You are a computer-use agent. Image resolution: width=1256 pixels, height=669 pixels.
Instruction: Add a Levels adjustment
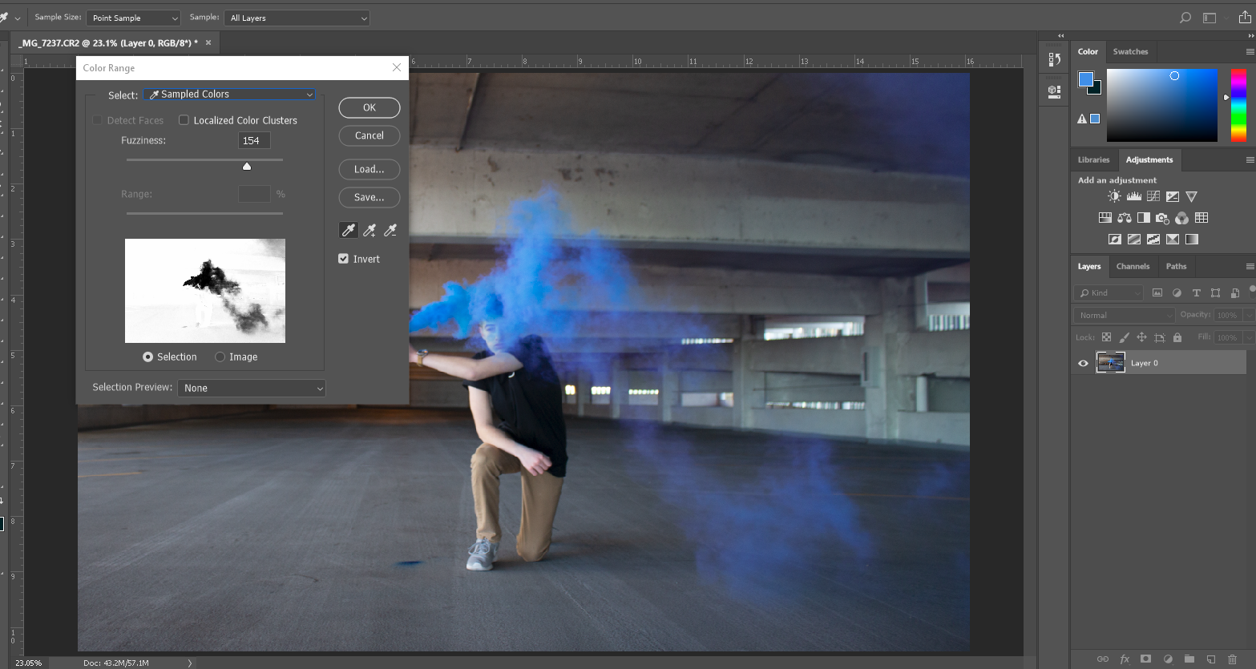tap(1133, 196)
